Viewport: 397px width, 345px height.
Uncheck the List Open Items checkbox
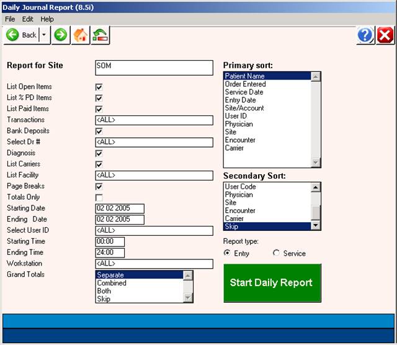[x=99, y=87]
